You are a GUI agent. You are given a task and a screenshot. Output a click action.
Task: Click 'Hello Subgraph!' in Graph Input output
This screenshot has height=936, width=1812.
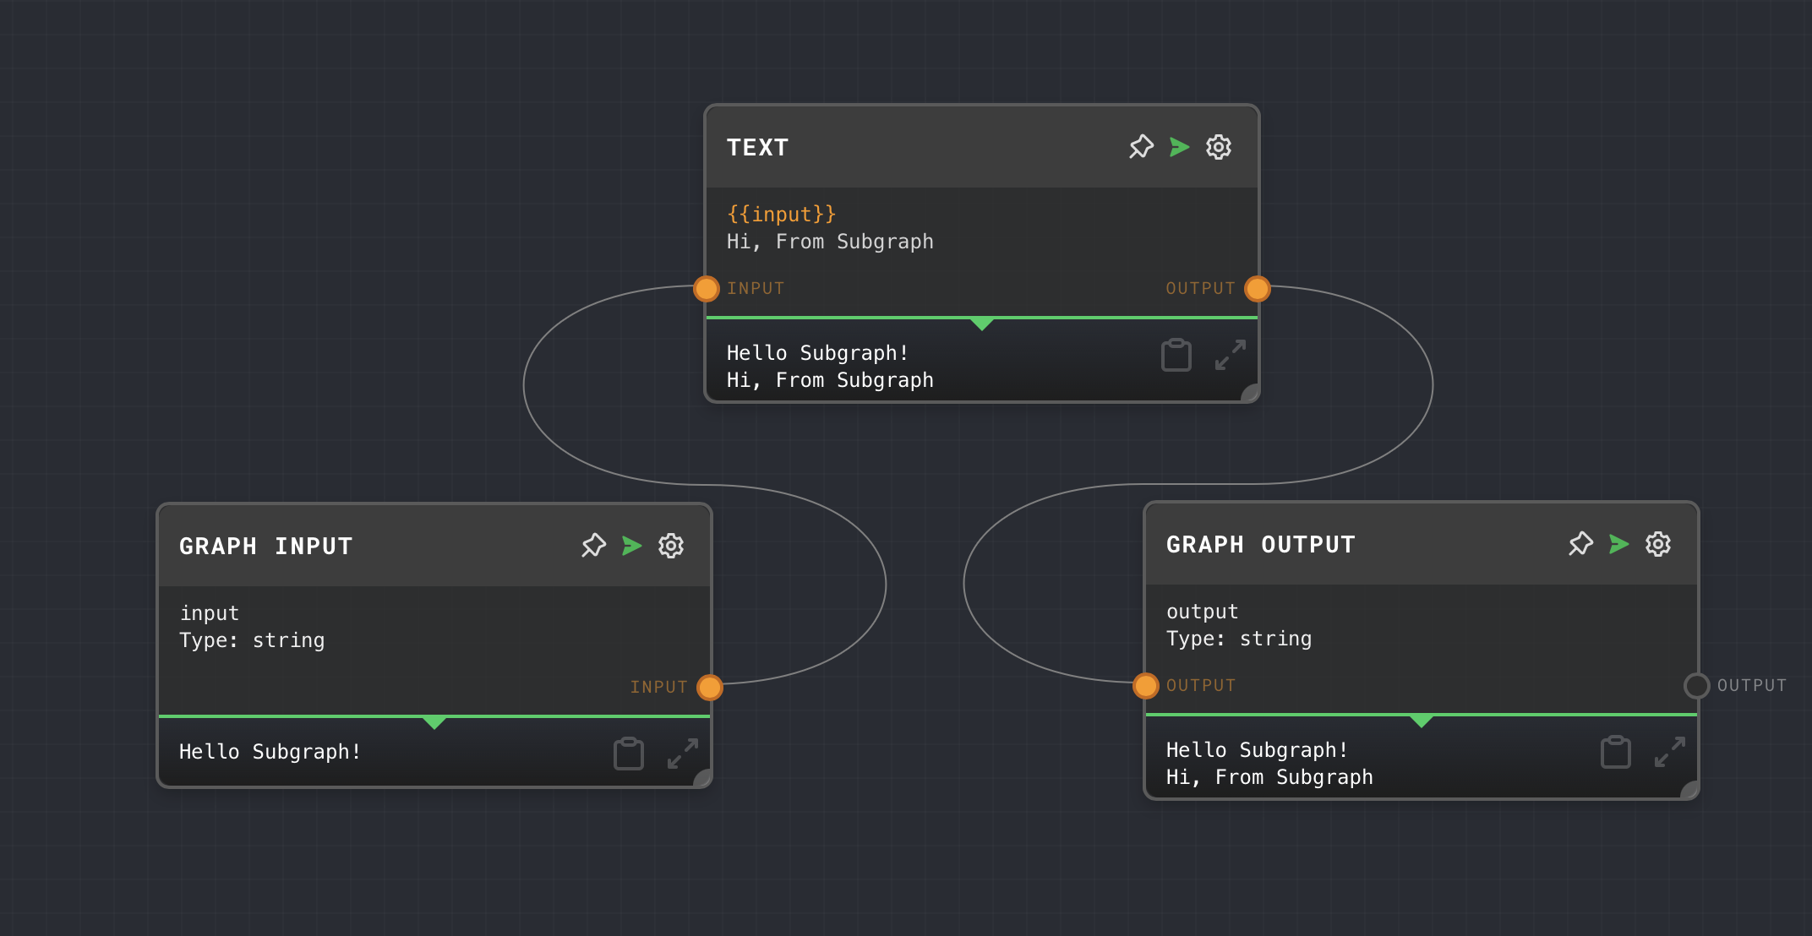coord(270,752)
